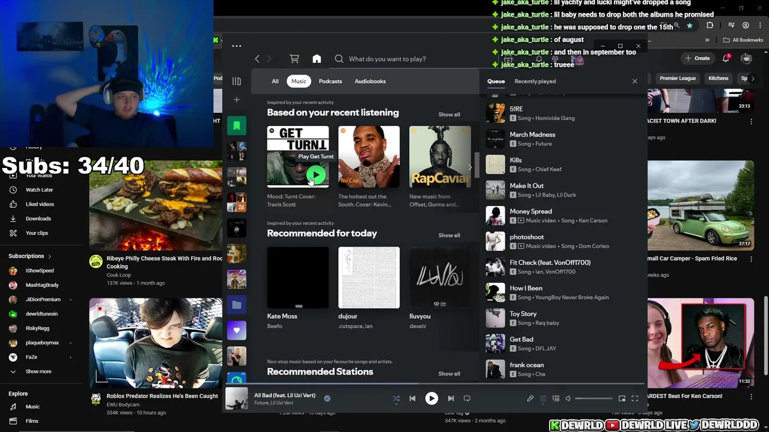The image size is (769, 432).
Task: Select Make It Out in the queue
Action: point(562,190)
